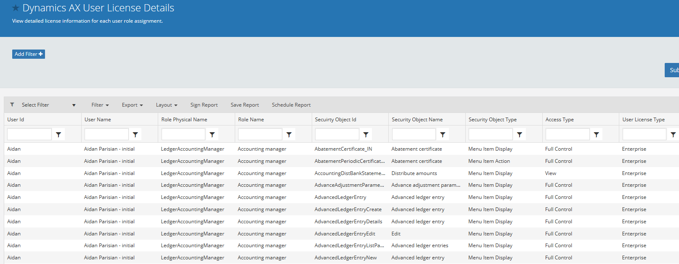Select the AccountingDistBankStateme... cell
The image size is (679, 264).
[x=350, y=173]
